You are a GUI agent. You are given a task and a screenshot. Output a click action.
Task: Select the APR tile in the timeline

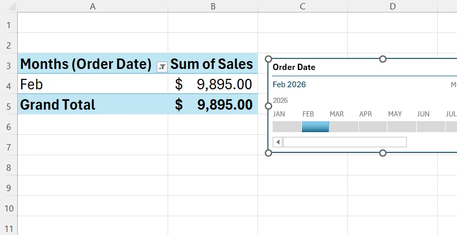coord(373,127)
